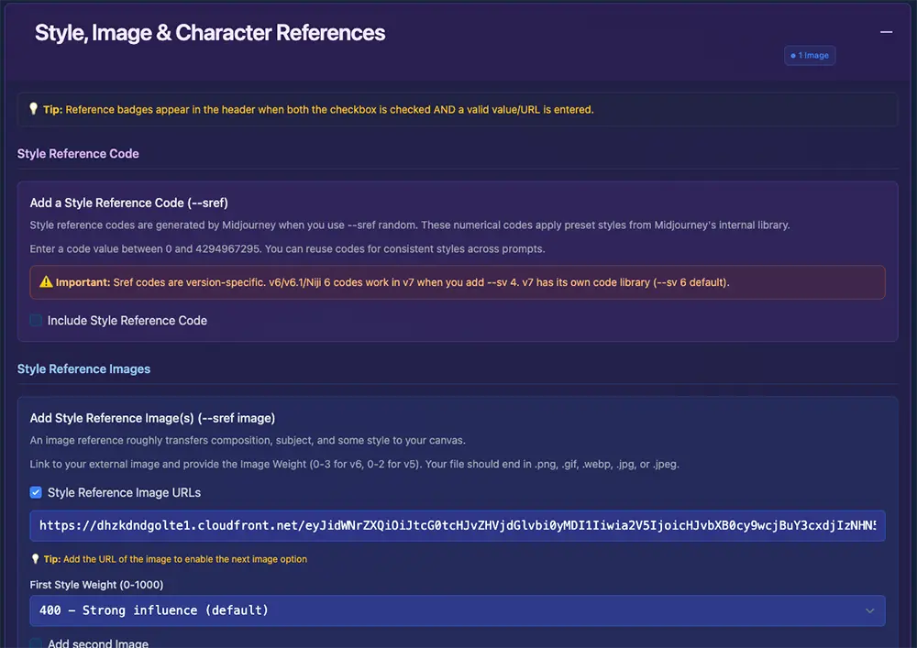Click the Style, Image & Character References title
The image size is (917, 648).
point(209,32)
